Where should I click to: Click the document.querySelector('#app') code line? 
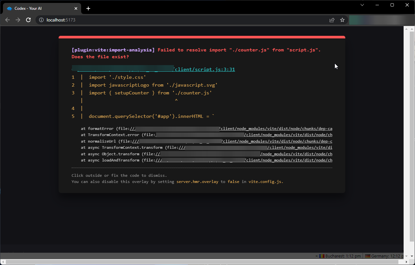coord(151,116)
